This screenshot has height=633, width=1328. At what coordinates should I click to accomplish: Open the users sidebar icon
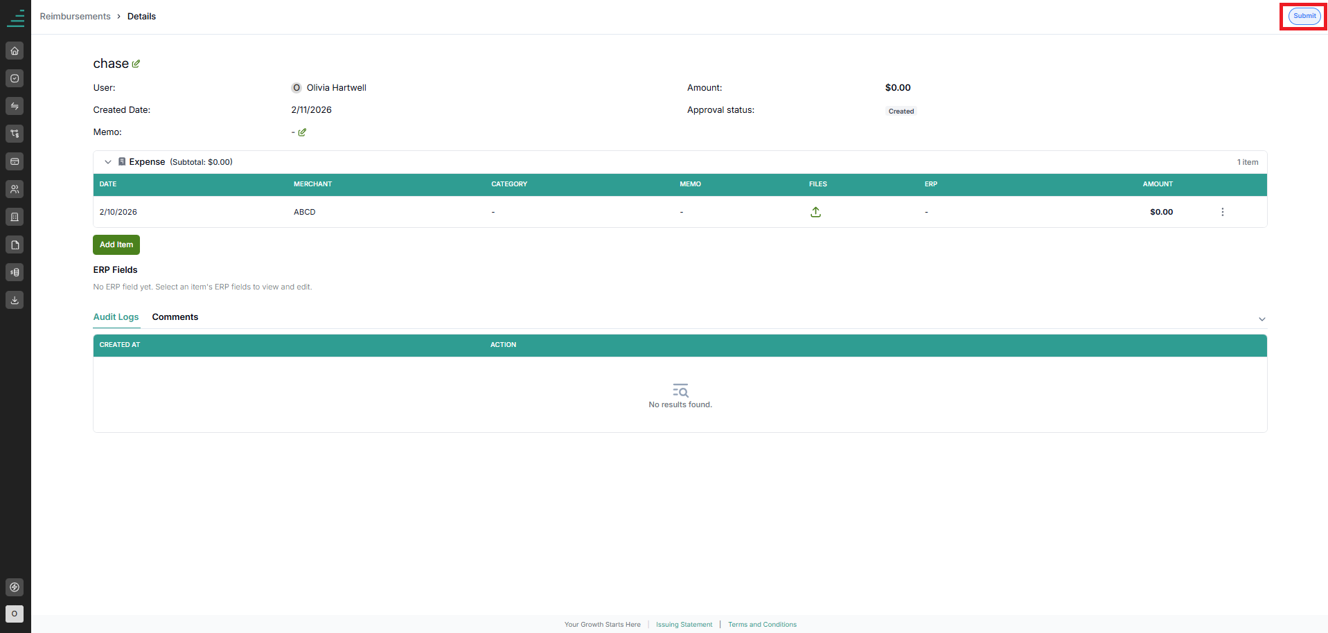click(15, 189)
